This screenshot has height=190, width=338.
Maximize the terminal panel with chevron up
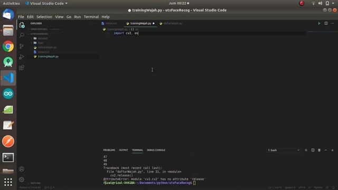point(326,150)
